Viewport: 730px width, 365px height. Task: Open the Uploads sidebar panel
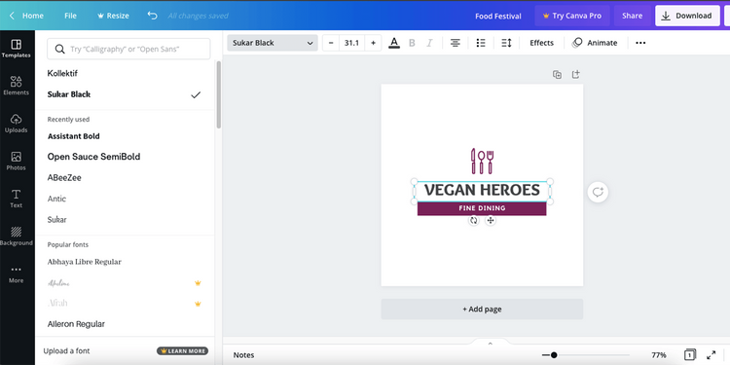pos(17,124)
